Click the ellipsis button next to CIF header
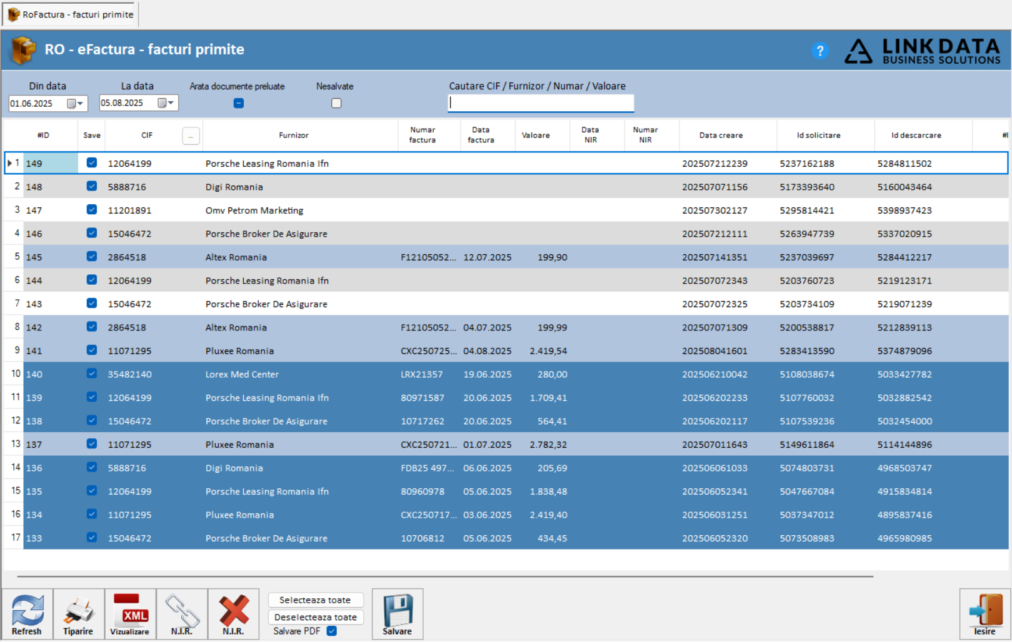This screenshot has width=1012, height=642. (191, 136)
